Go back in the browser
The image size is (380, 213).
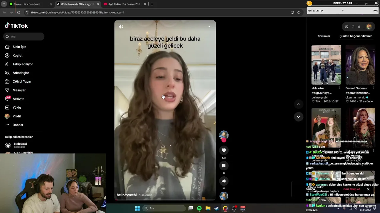tap(4, 12)
